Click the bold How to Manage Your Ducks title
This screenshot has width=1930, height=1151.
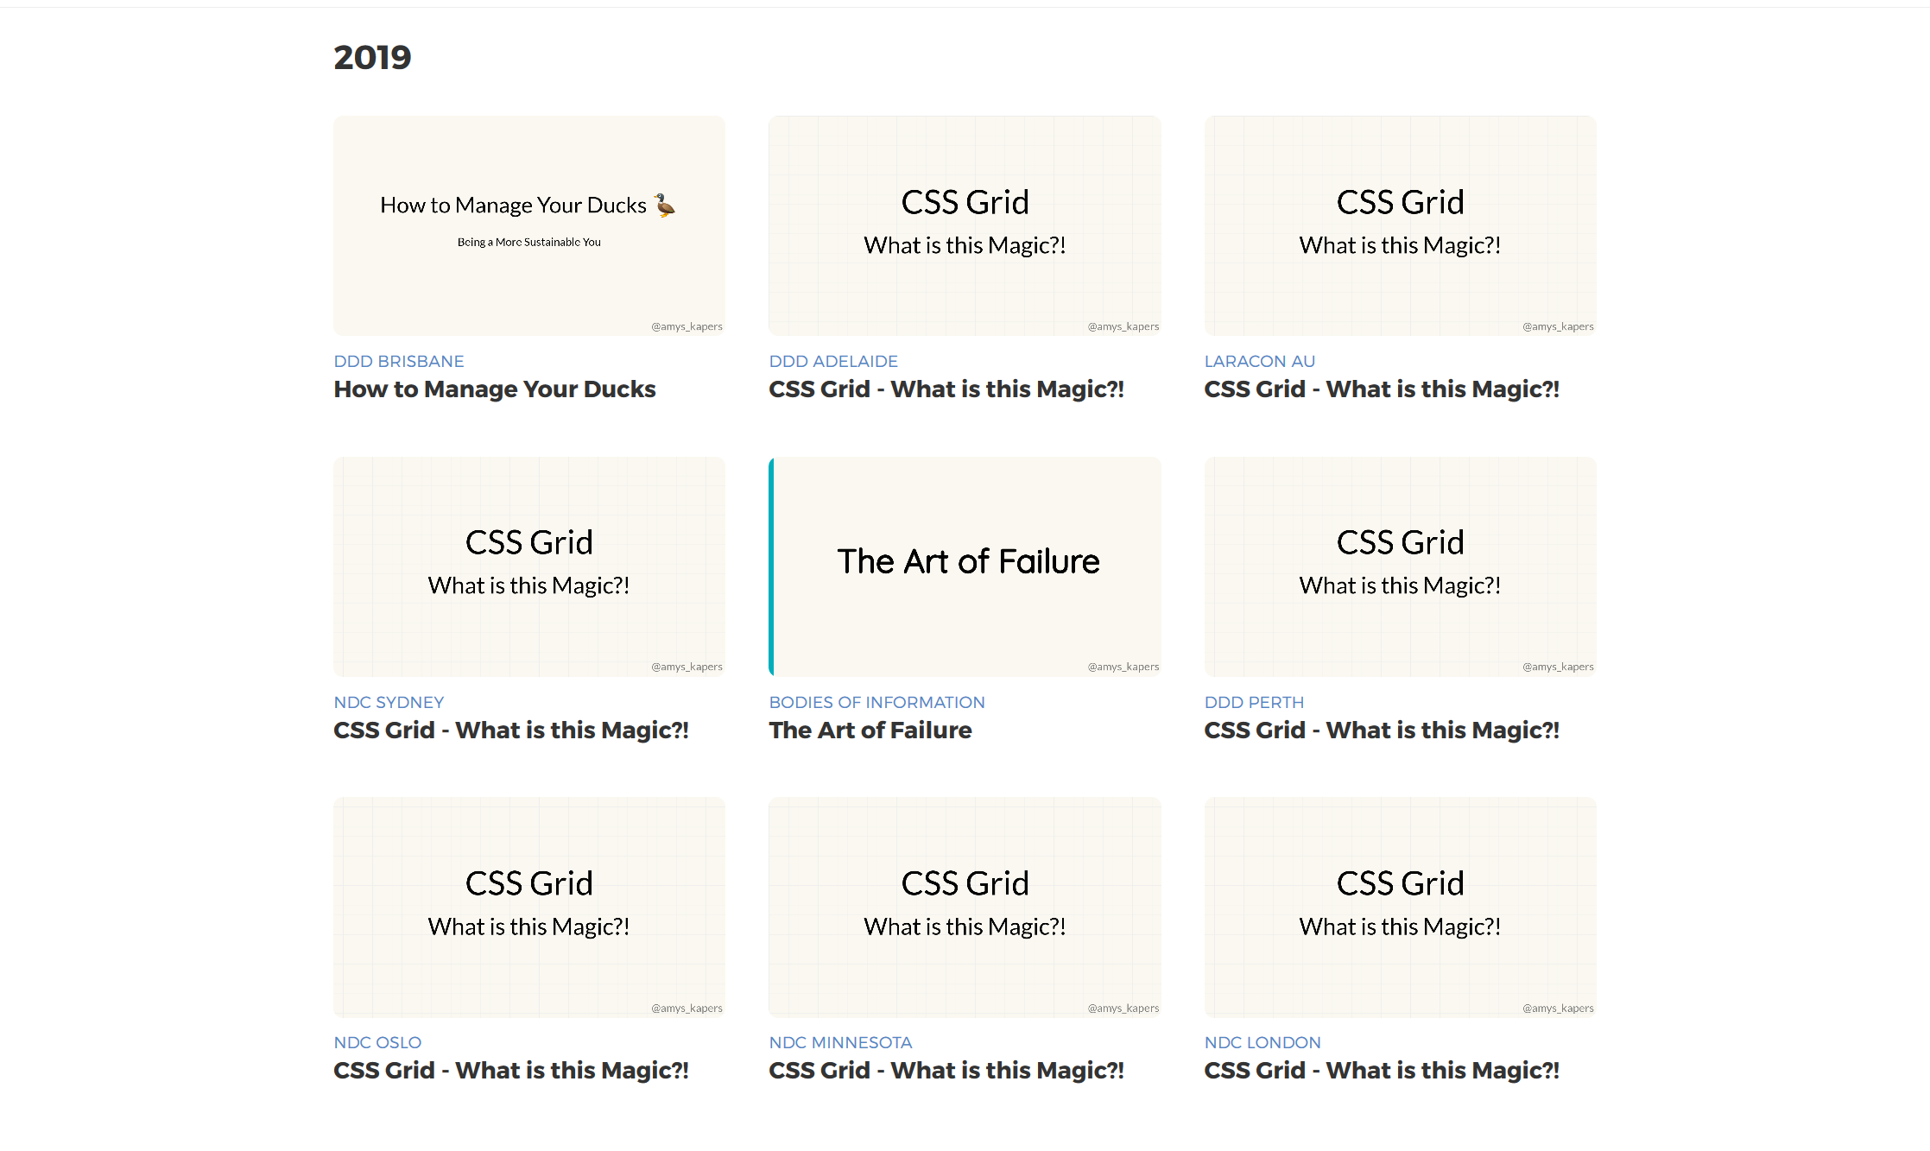coord(495,389)
